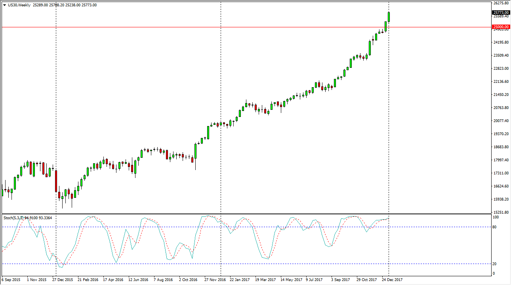511x285 pixels.
Task: Click the US30,Weekly chart title text
Action: point(18,5)
